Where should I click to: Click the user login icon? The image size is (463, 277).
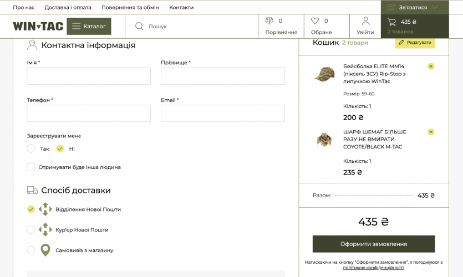[x=365, y=20]
